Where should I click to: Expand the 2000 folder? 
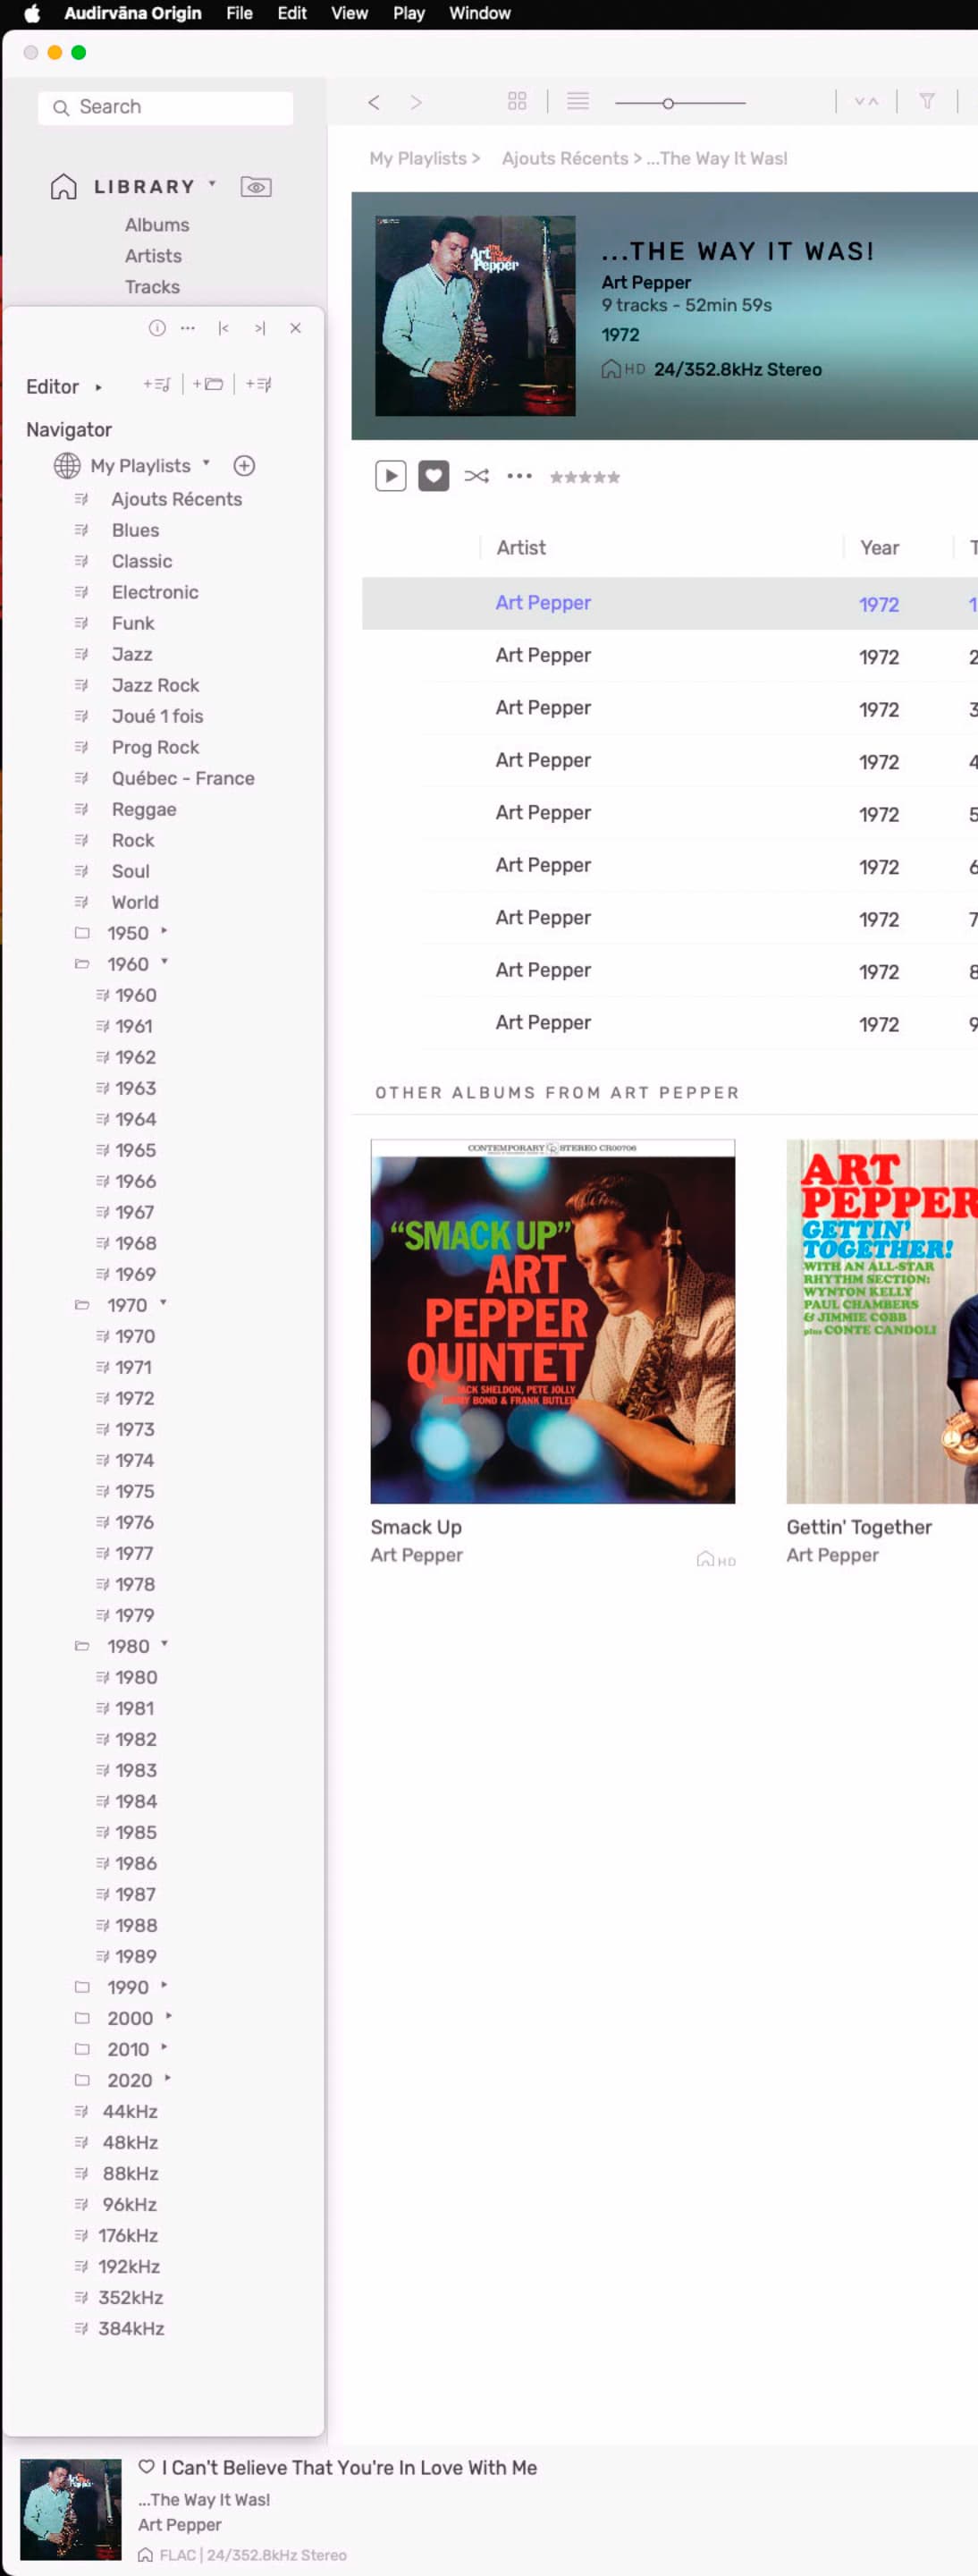pyautogui.click(x=168, y=2016)
